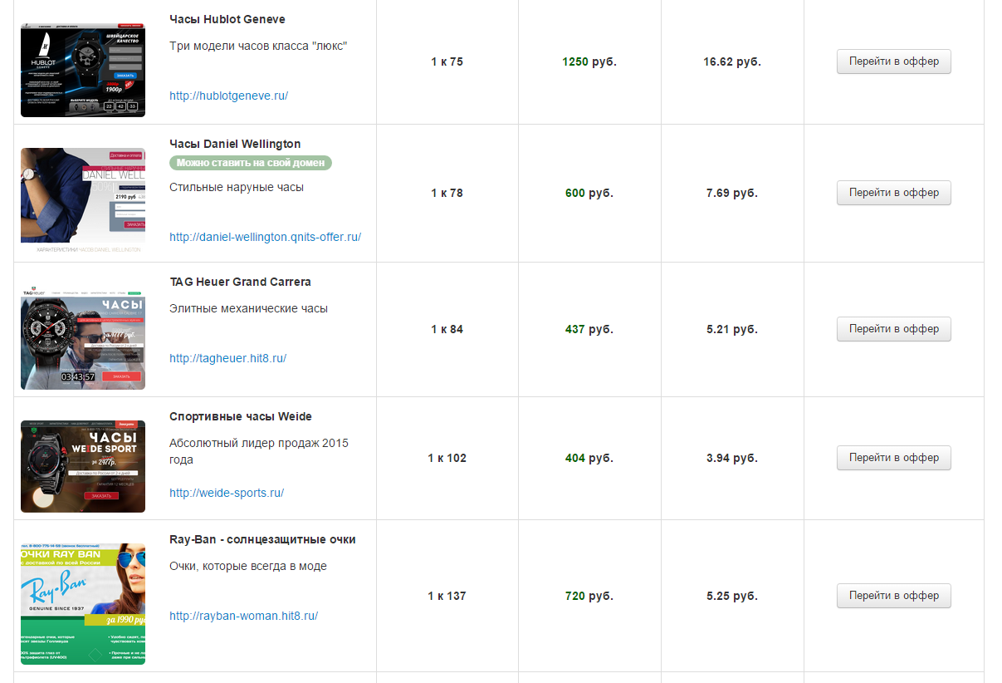Screen dimensions: 1002x683
Task: Click the TAG Heuer Grand Carrera thumbnail
Action: tap(83, 338)
